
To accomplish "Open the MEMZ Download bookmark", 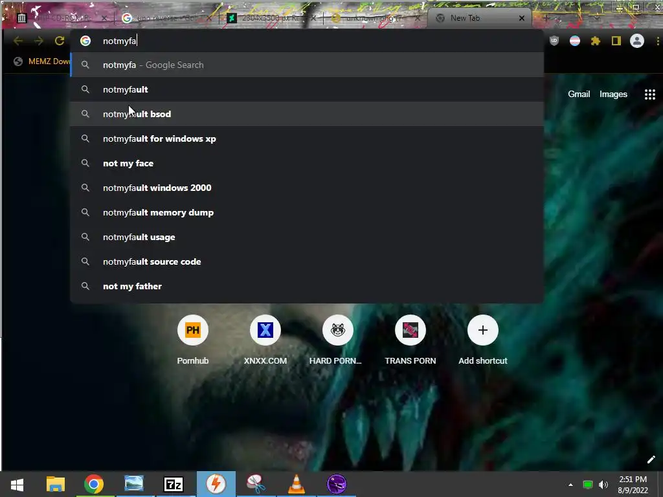I will click(42, 61).
